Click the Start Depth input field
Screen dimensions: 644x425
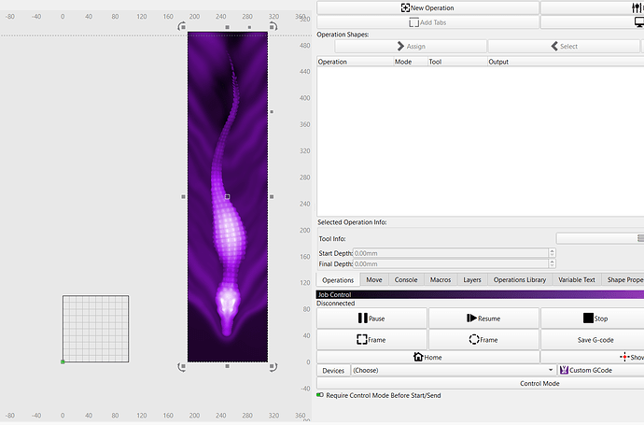coord(451,253)
